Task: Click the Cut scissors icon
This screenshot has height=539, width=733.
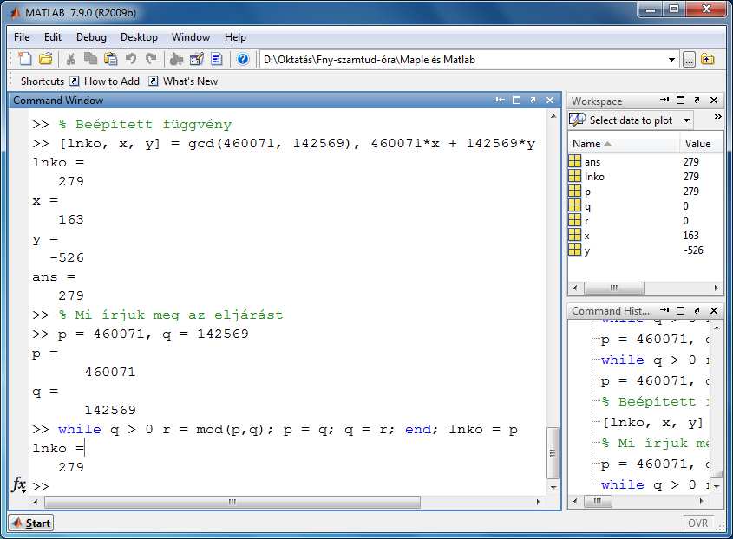Action: [x=70, y=59]
